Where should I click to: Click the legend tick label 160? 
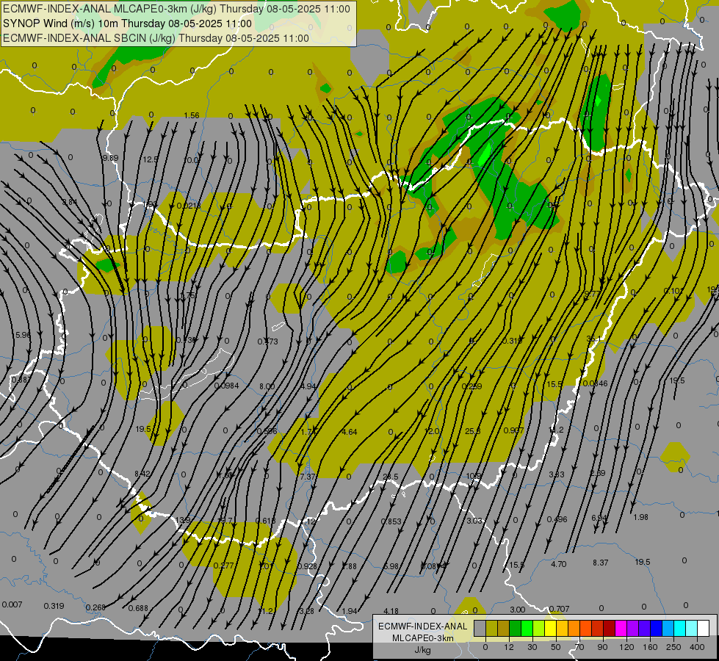(650, 647)
